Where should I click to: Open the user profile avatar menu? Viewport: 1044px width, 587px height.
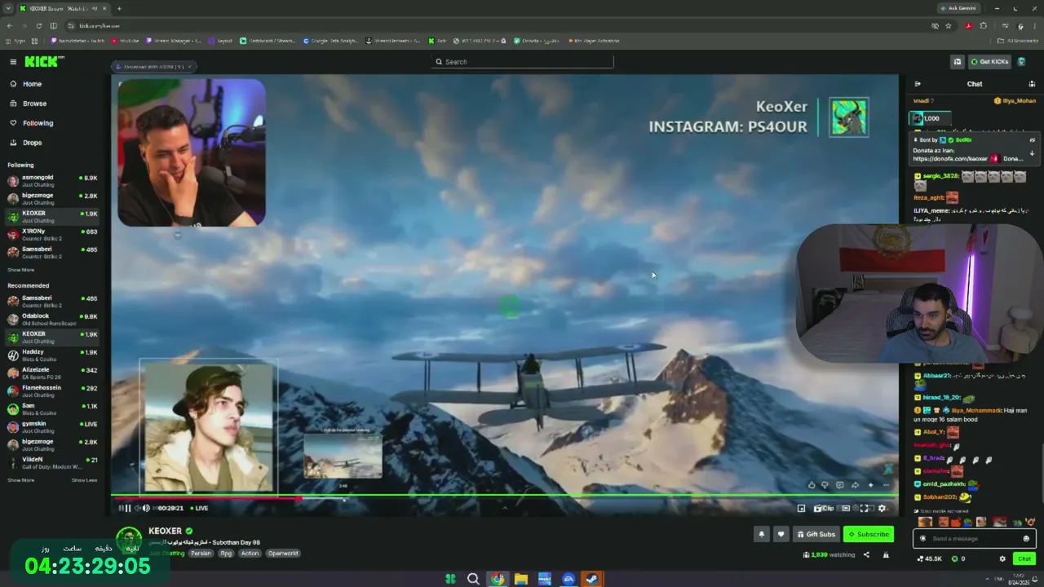click(1021, 62)
